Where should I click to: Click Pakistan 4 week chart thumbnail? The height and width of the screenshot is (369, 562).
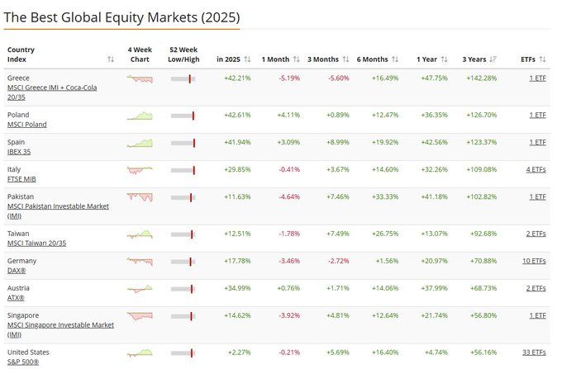pyautogui.click(x=140, y=197)
